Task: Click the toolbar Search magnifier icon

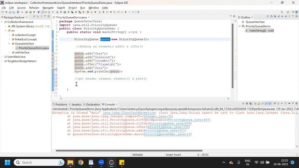Action: pos(282,12)
